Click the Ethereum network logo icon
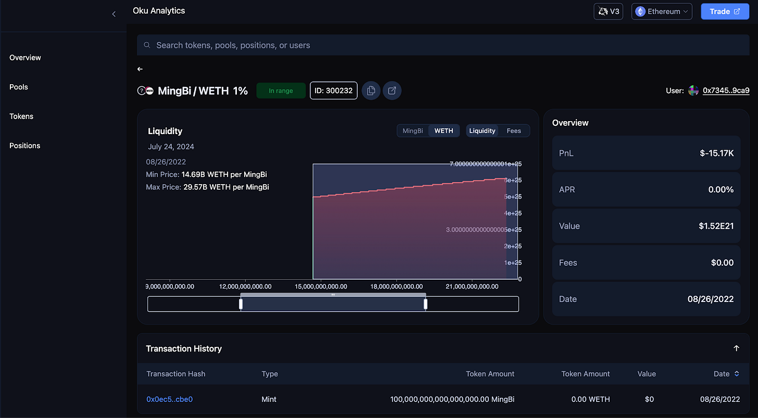758x418 pixels. (639, 11)
